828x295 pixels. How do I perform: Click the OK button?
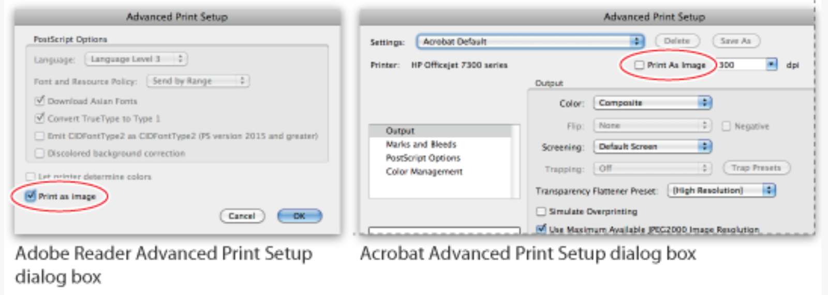[x=300, y=216]
